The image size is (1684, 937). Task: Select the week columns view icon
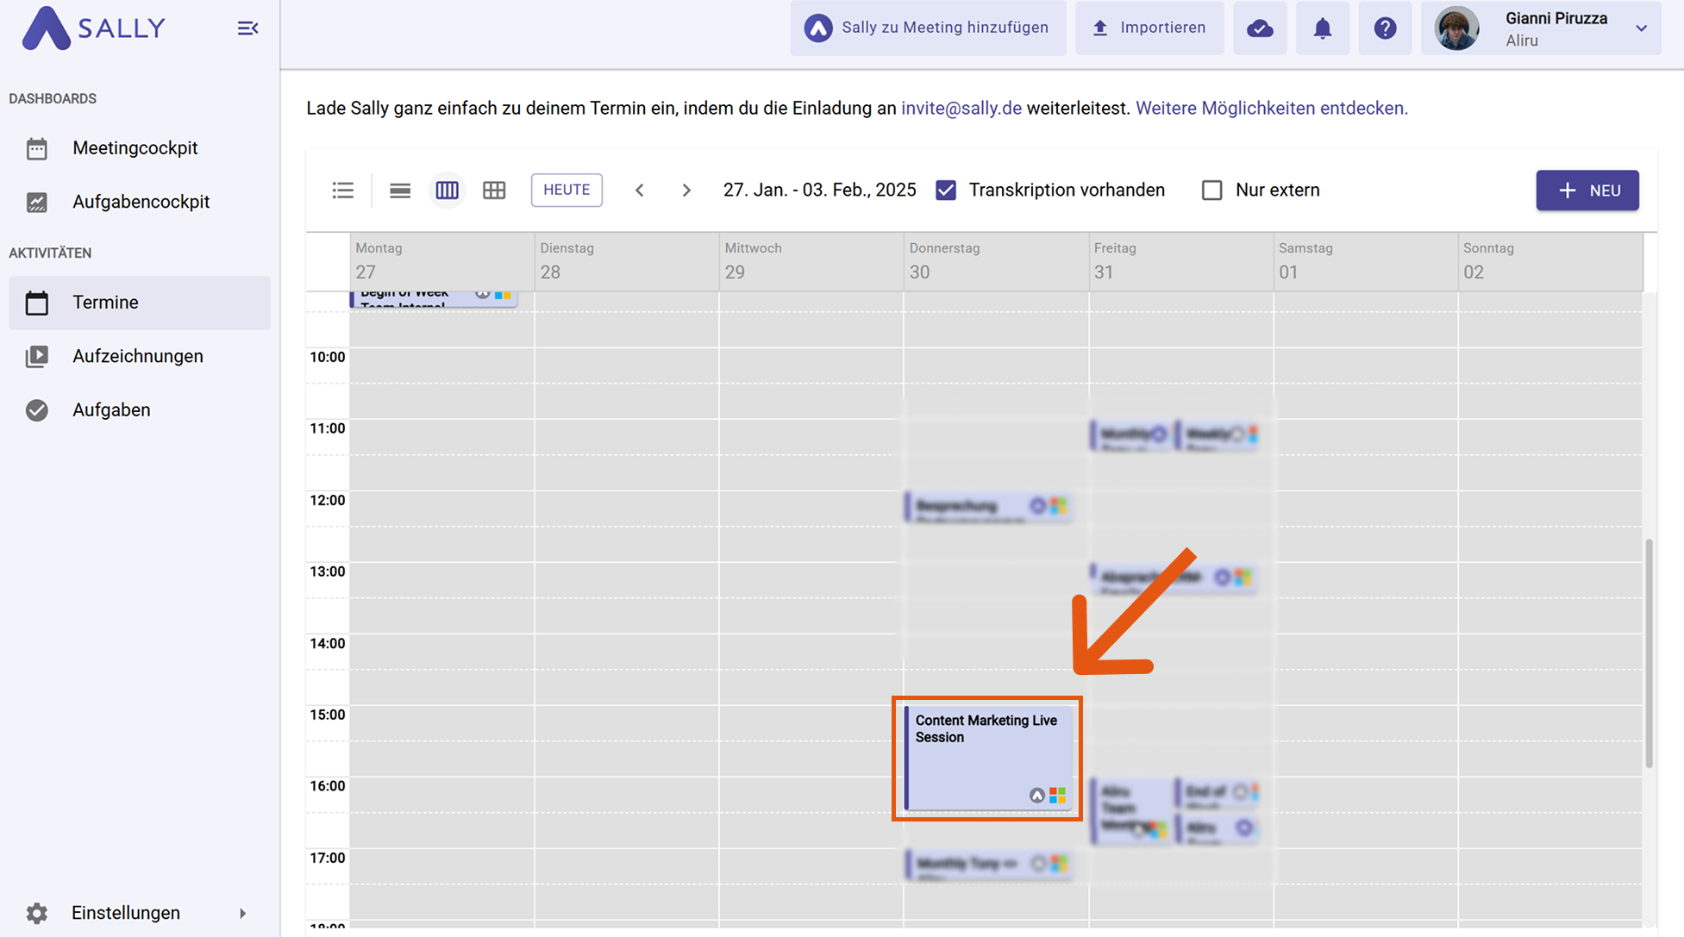pyautogui.click(x=447, y=191)
